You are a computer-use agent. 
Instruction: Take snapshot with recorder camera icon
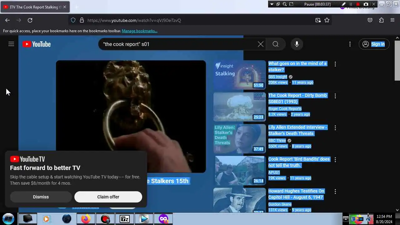tap(366, 4)
